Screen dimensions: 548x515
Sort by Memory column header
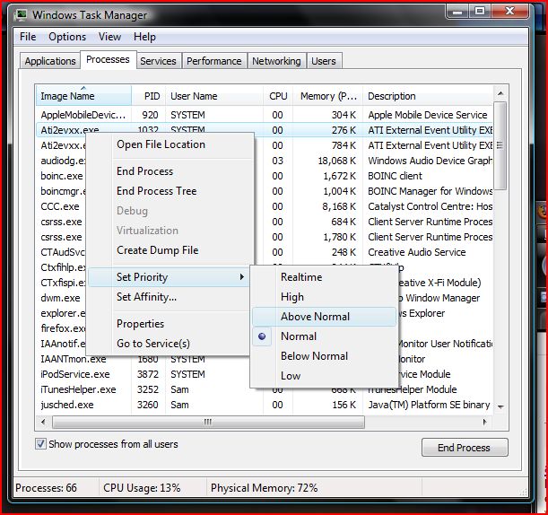(x=328, y=96)
